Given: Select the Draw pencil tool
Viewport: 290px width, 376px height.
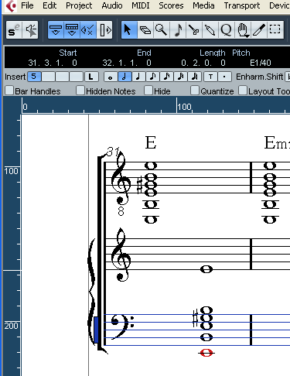Looking at the screenshot, I should coord(259,30).
